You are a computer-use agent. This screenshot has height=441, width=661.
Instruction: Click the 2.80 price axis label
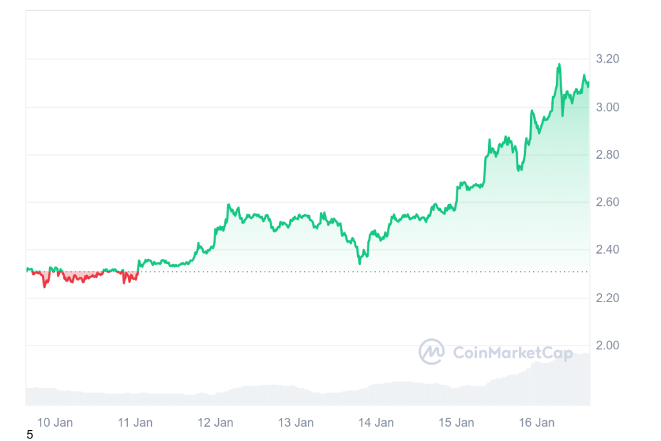click(x=607, y=155)
